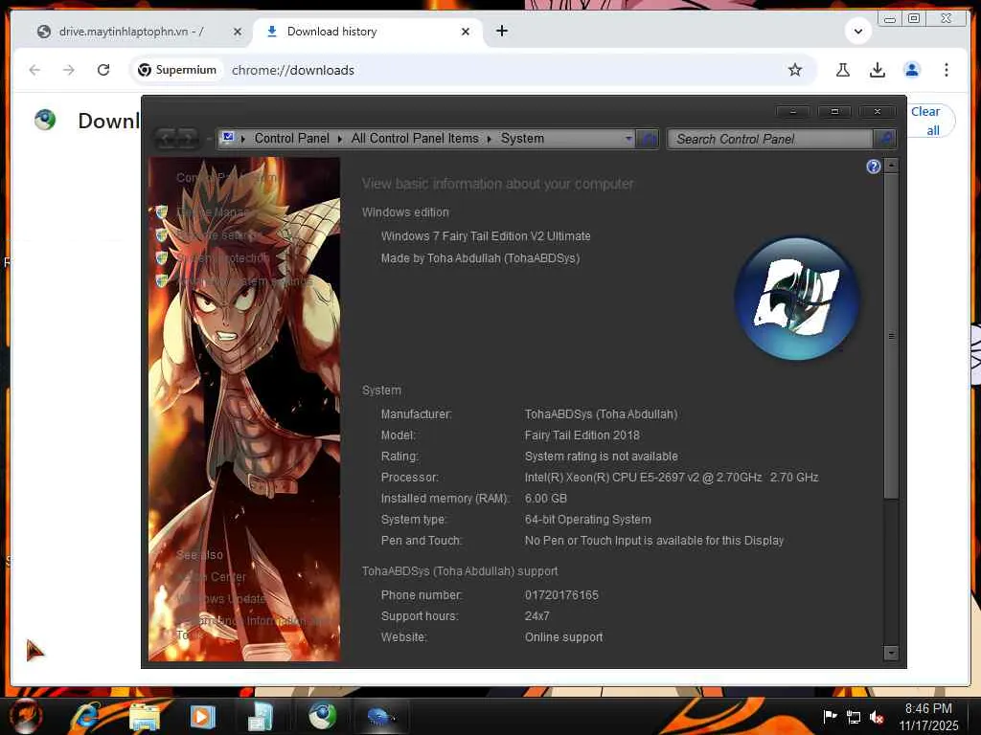
Task: Select the System control panel taskbar button
Action: [x=381, y=716]
